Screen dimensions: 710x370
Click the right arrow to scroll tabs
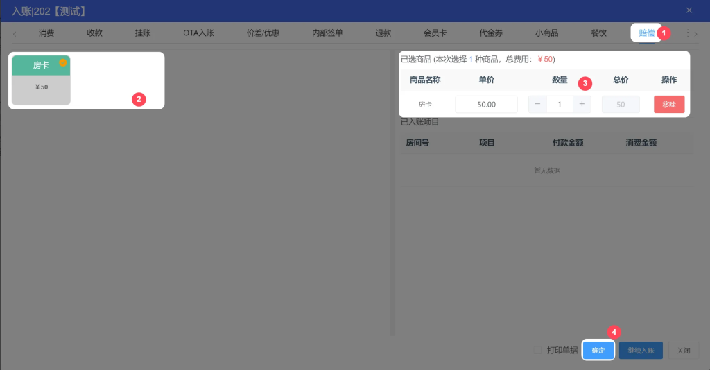(696, 33)
